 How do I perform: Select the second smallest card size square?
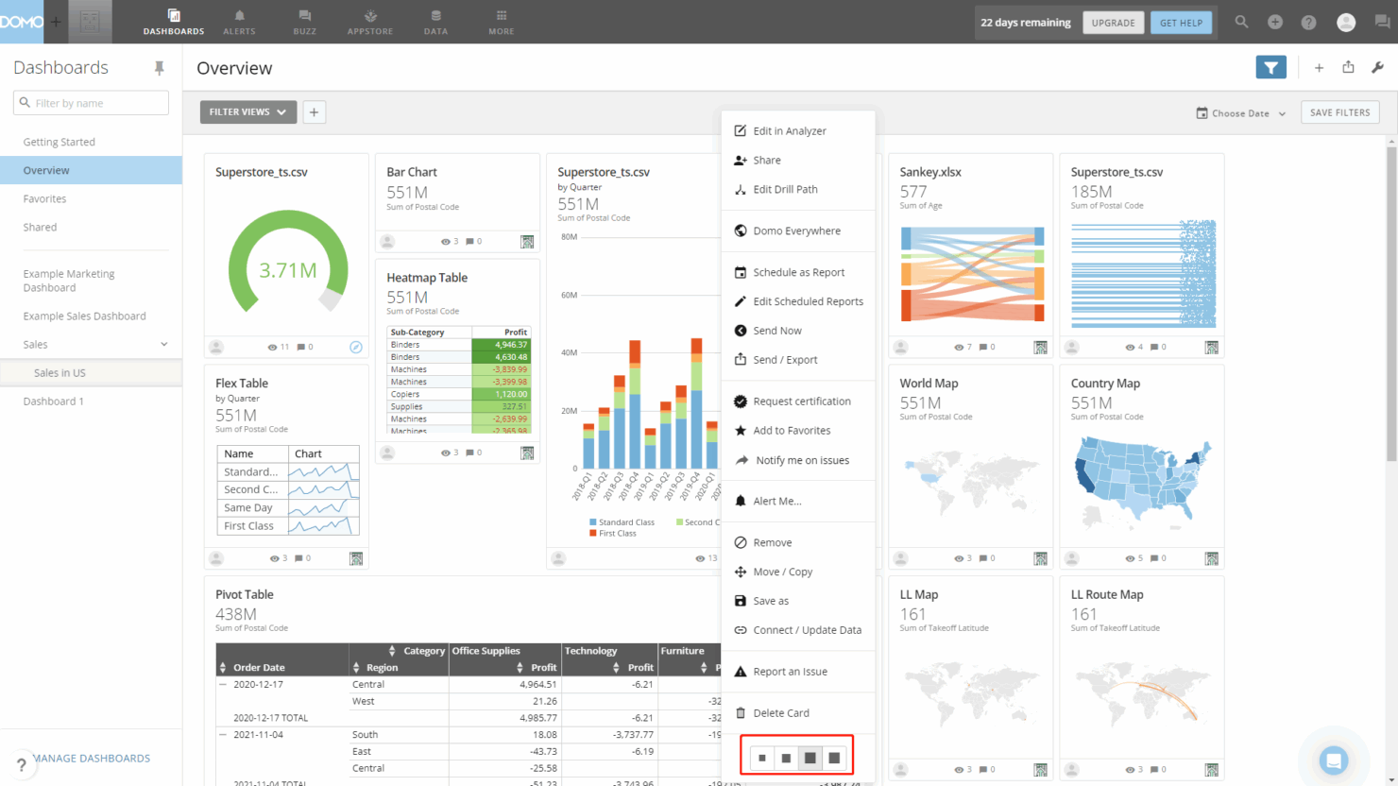(786, 758)
